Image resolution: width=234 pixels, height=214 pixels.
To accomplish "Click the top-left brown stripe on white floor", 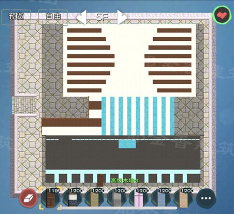I will 84,30.
